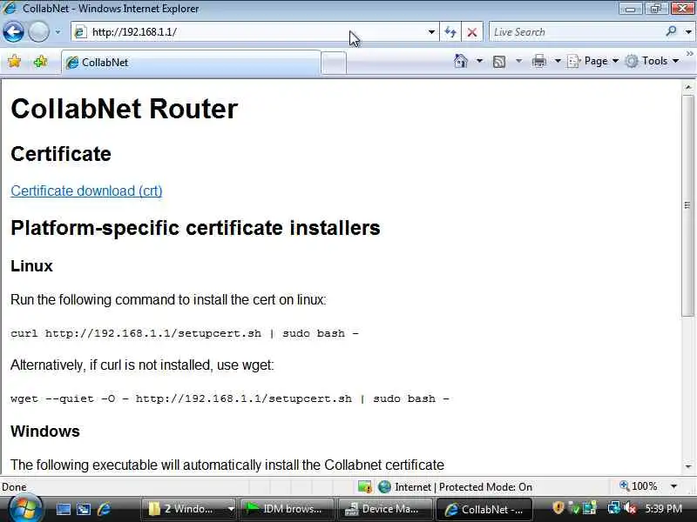Click the vertical scrollbar down arrow
697x522 pixels.
(x=688, y=466)
